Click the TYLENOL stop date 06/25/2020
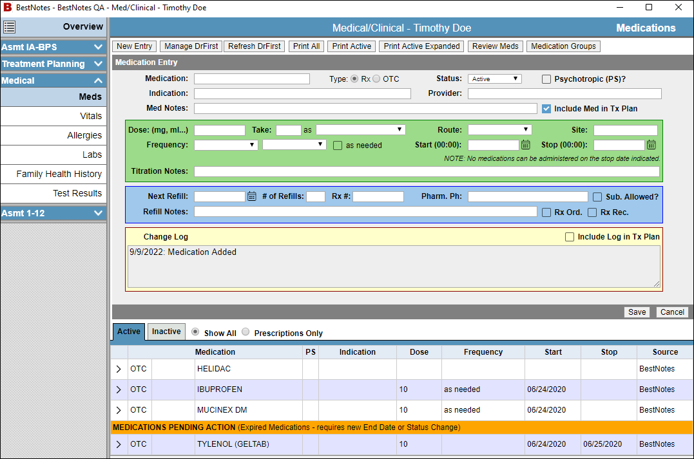 [602, 444]
